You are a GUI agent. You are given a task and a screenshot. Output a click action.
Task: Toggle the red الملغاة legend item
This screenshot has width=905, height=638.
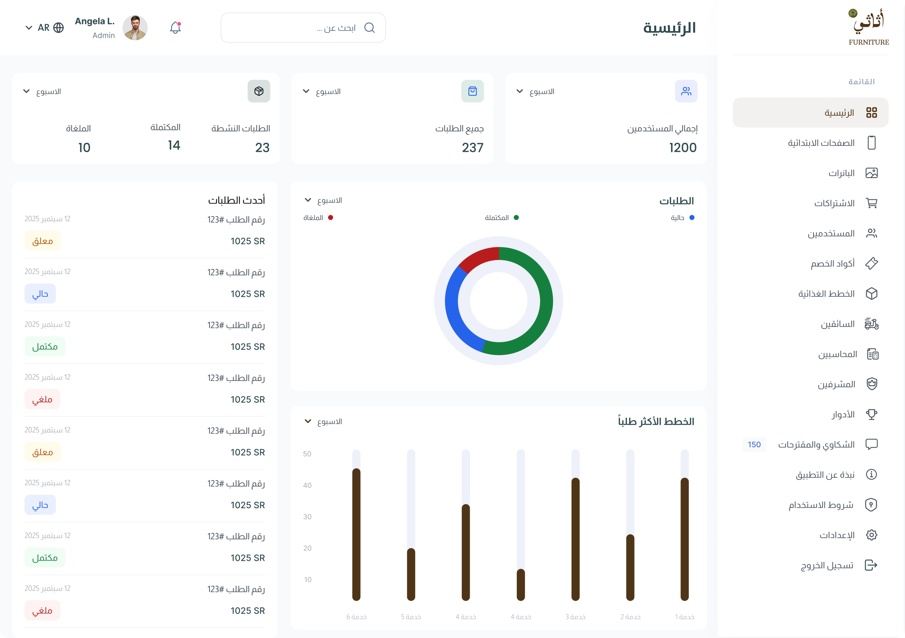click(x=318, y=217)
